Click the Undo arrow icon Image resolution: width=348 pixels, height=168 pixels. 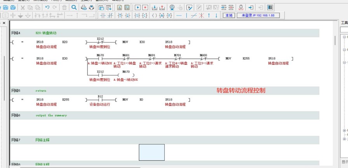click(x=47, y=7)
